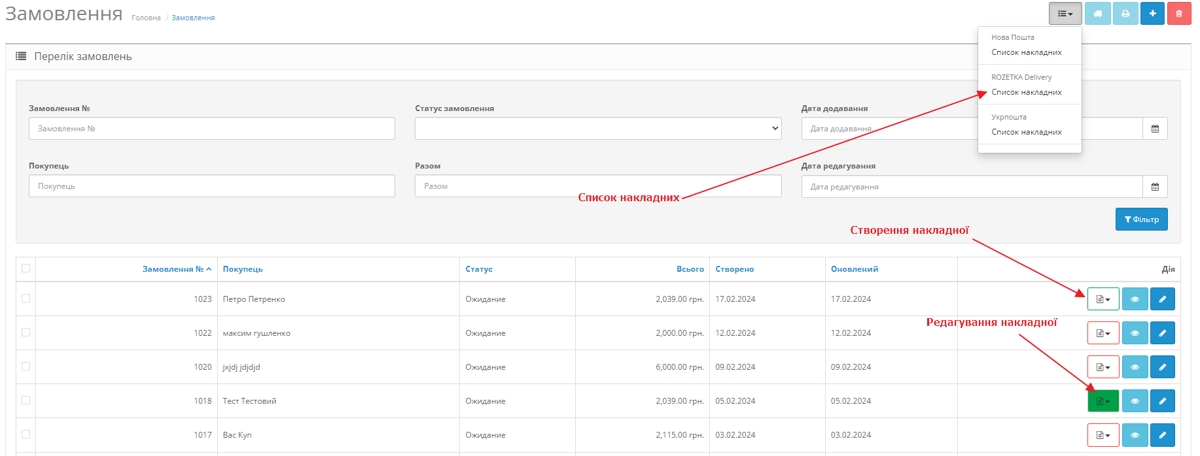
Task: Click the red trash delete button
Action: 1179,14
